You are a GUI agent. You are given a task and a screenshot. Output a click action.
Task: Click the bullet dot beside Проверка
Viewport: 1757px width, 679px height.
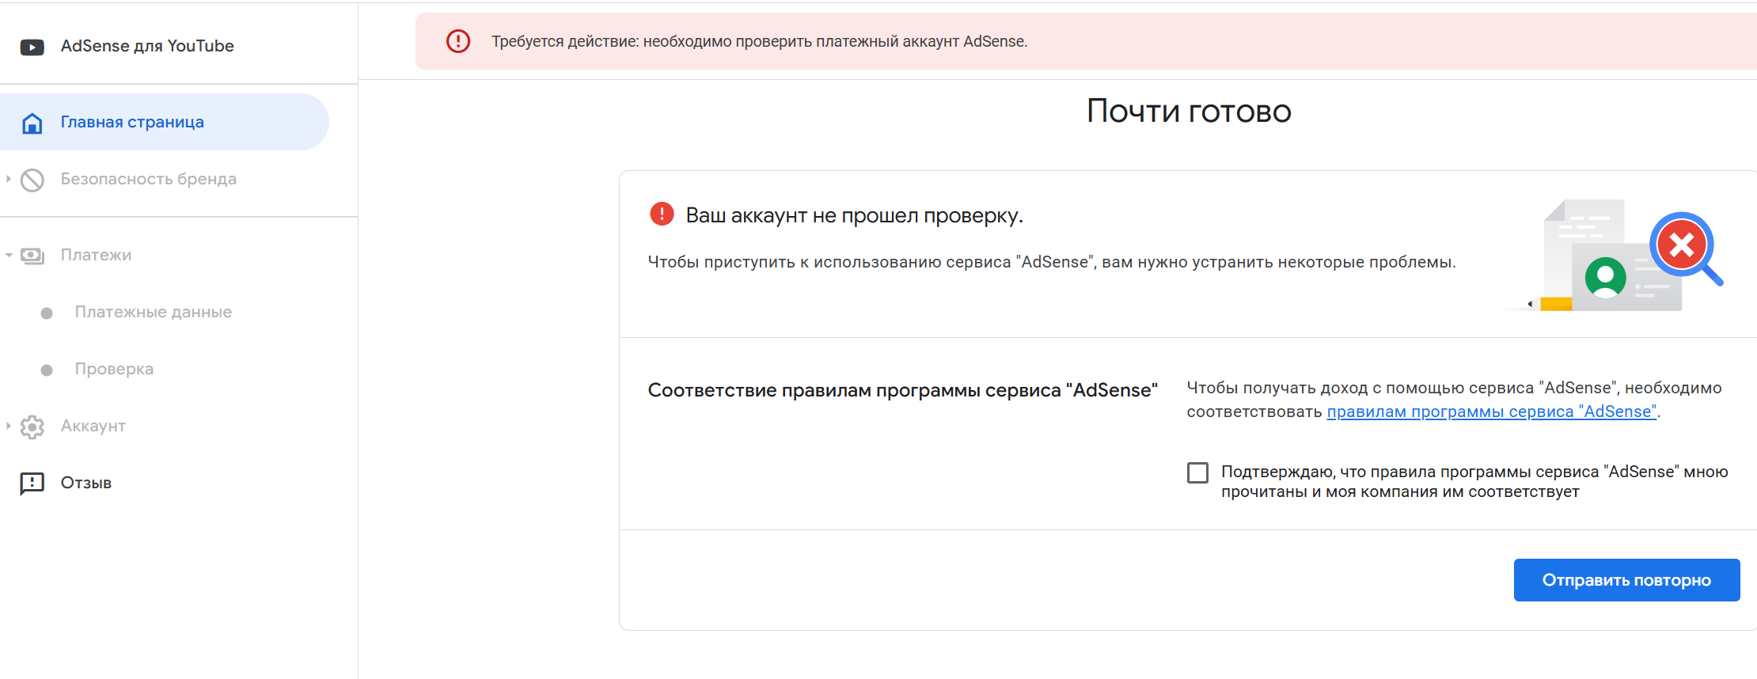pyautogui.click(x=47, y=370)
